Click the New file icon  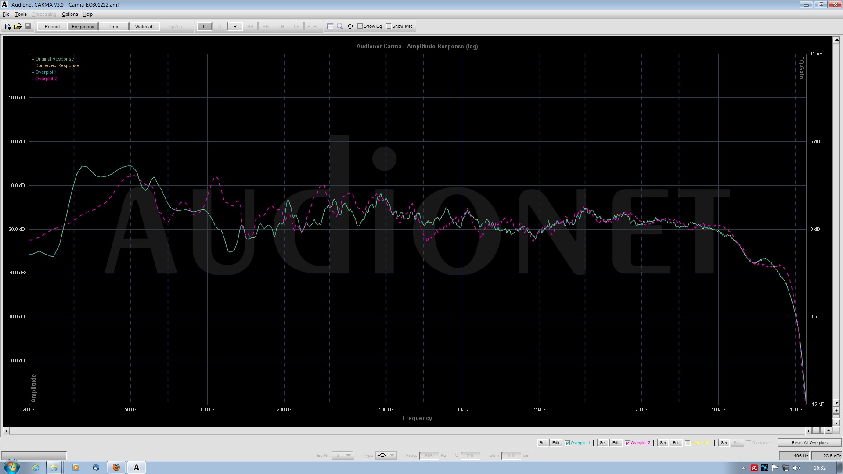(8, 26)
